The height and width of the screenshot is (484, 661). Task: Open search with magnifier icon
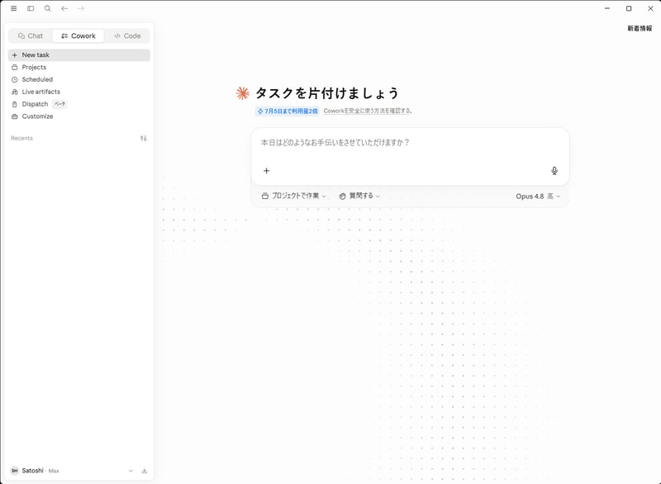[x=48, y=8]
